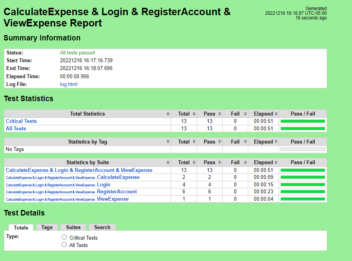Screen dimensions: 352x261
Task: Click the '16 seconds ago' generated text
Action: [311, 18]
